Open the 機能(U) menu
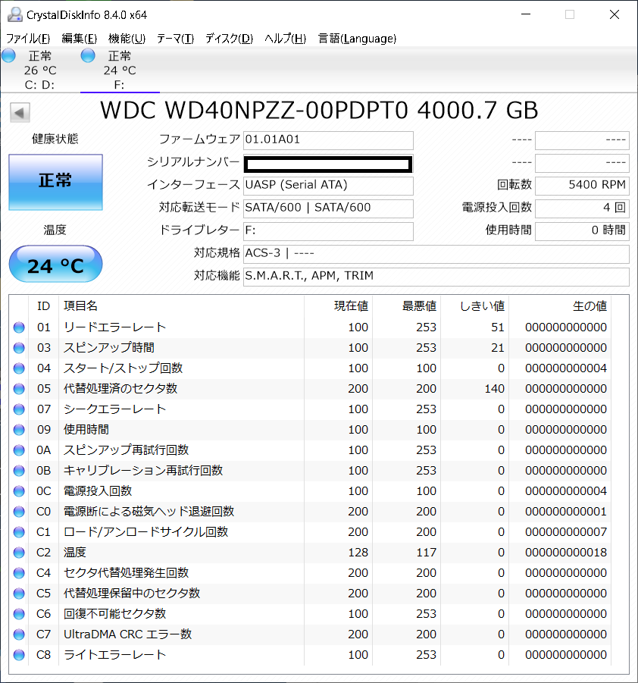This screenshot has width=638, height=683. 127,39
